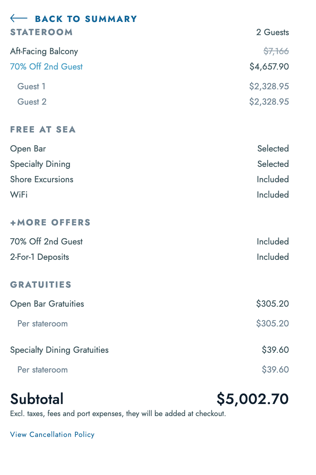Open View Cancellation Policy link
The image size is (316, 475).
click(x=52, y=434)
